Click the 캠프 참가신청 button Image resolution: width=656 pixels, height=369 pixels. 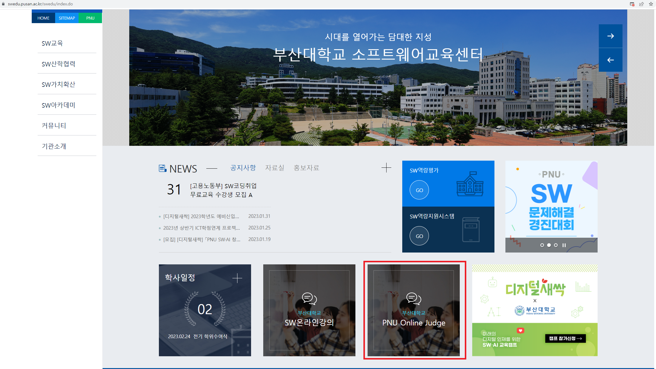[565, 338]
